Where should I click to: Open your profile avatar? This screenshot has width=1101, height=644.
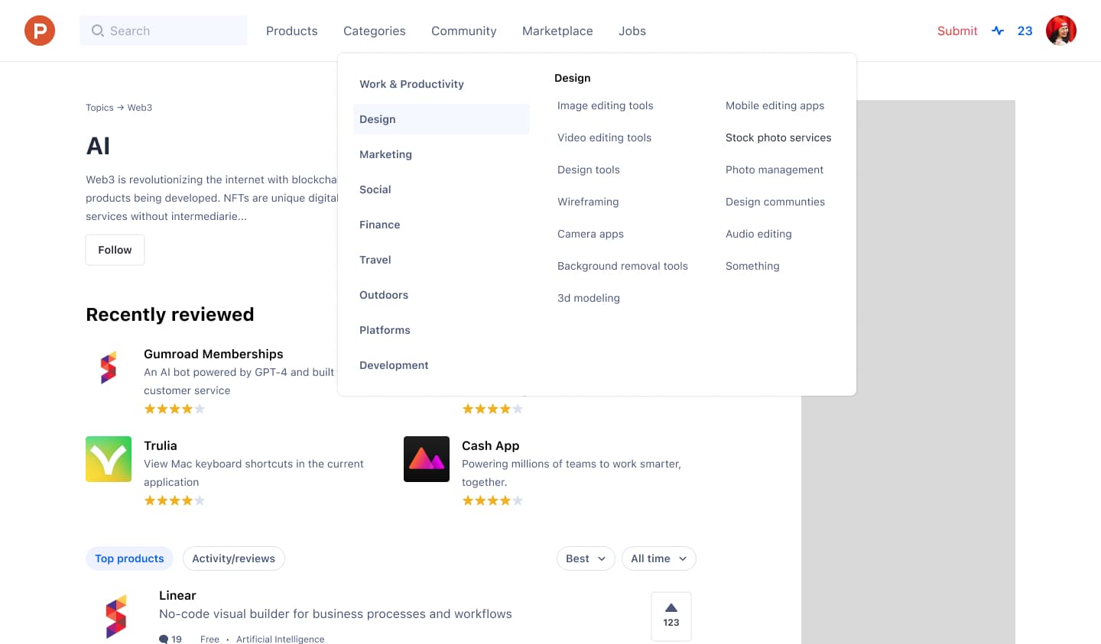(x=1061, y=31)
